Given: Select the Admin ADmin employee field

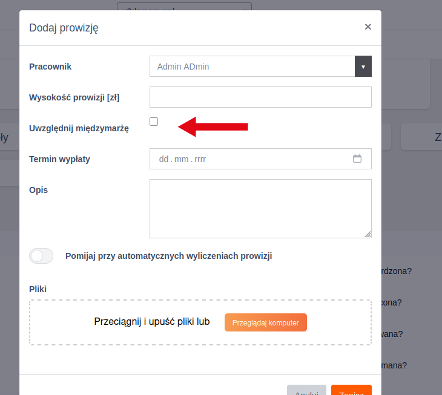Looking at the screenshot, I should pyautogui.click(x=252, y=67).
